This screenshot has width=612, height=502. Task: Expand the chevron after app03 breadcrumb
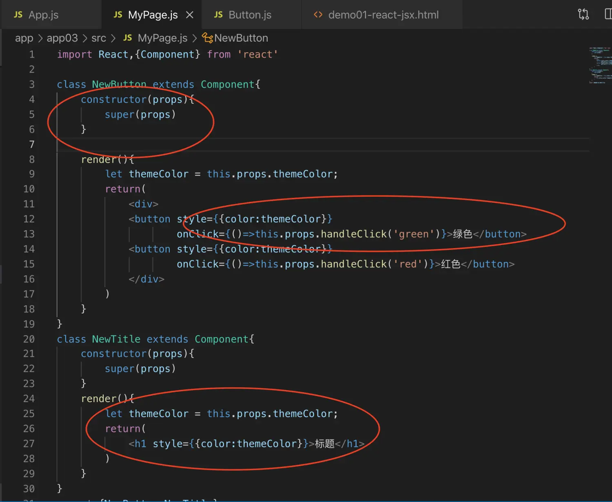(x=85, y=38)
